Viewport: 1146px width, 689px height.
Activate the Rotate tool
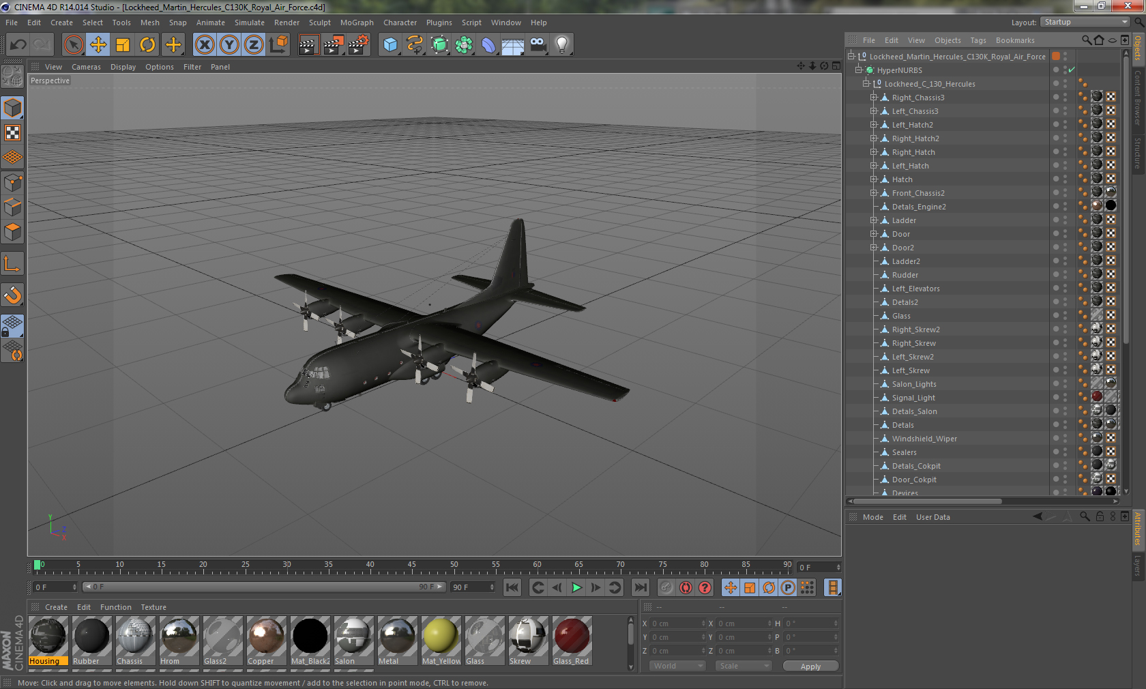point(147,45)
